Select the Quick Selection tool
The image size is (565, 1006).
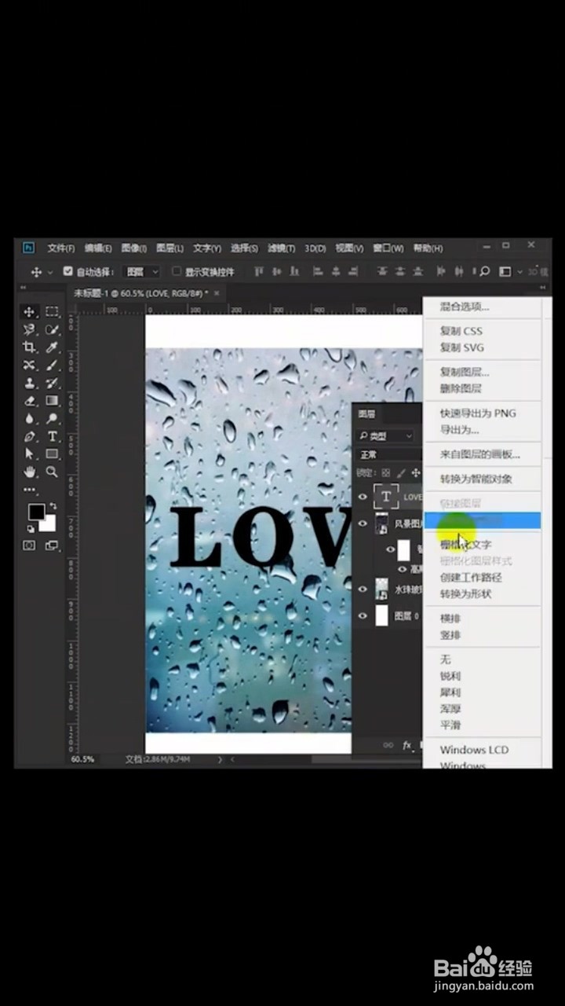(52, 330)
